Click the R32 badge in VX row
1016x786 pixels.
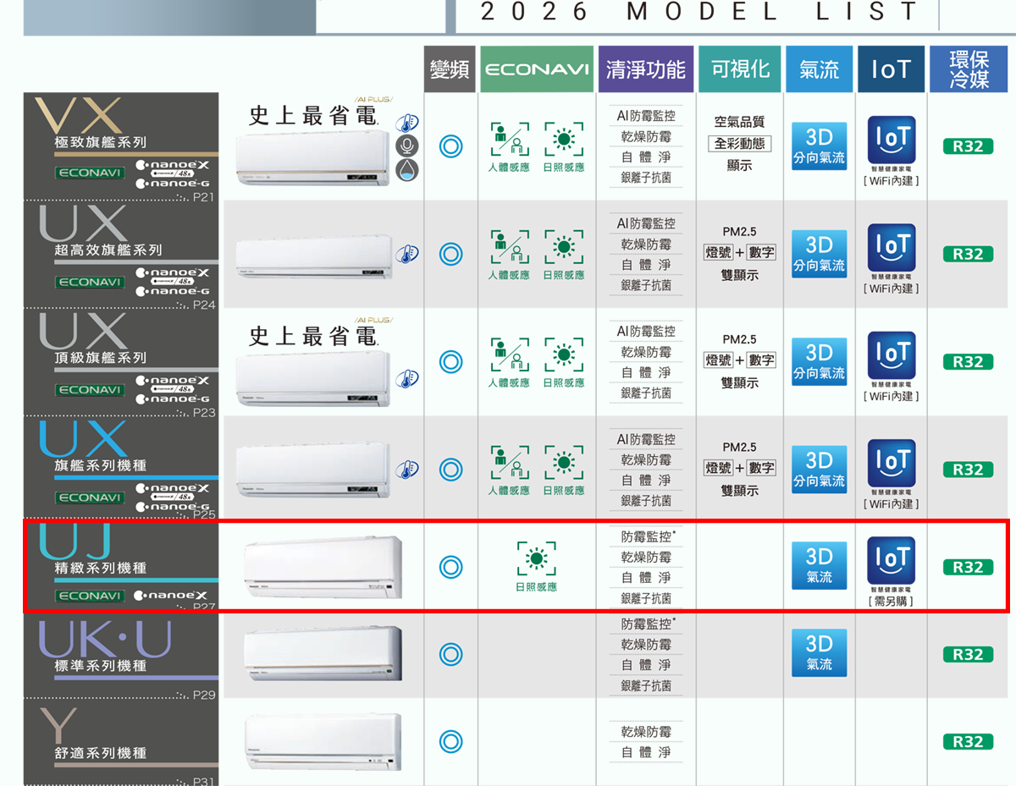pyautogui.click(x=968, y=146)
